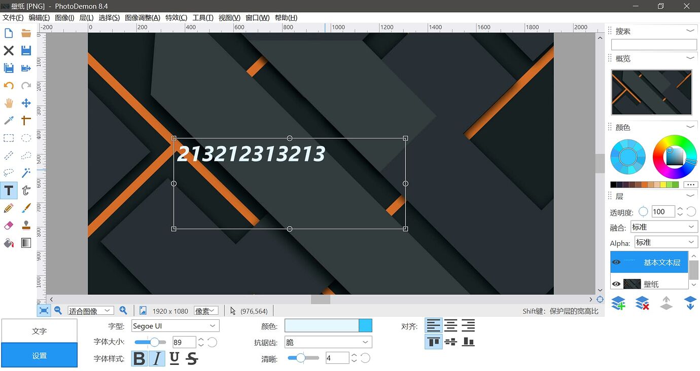700x371 pixels.
Task: Click the palette more options button
Action: pos(690,184)
